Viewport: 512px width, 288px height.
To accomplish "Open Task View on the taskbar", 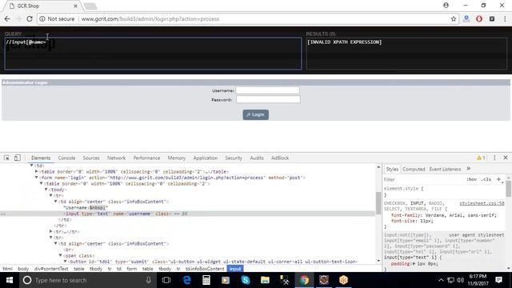I will point(166,280).
